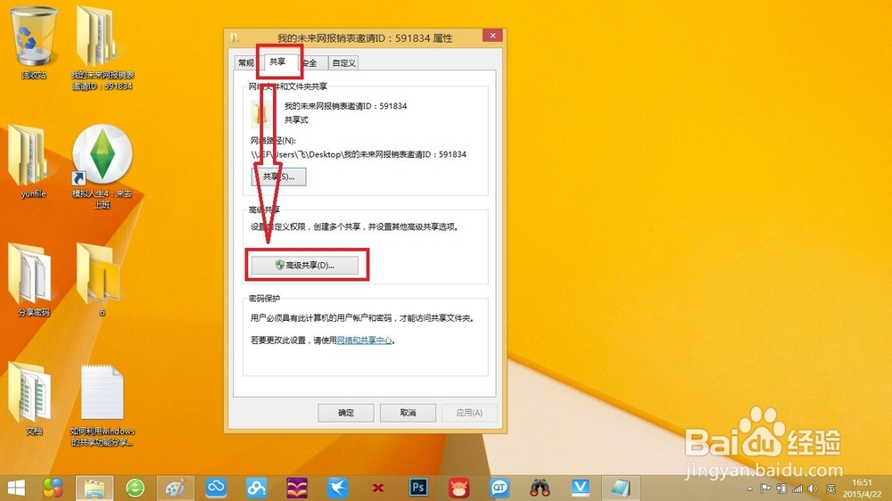The width and height of the screenshot is (892, 501).
Task: Click the folder icon in the title bar
Action: (x=235, y=38)
